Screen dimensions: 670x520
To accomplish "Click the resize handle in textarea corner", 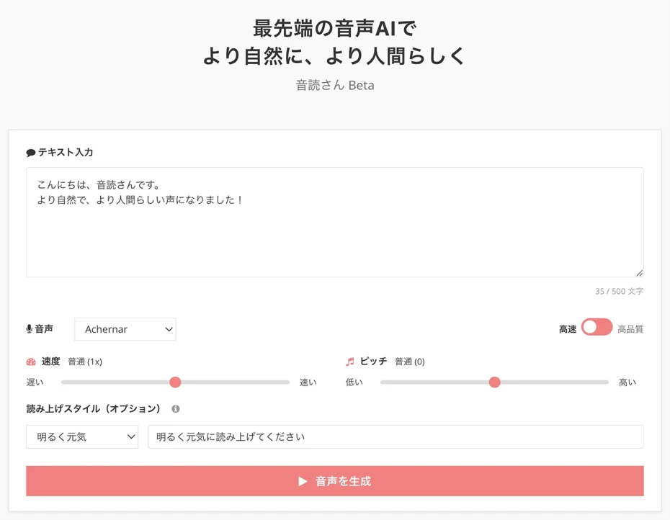I will click(638, 272).
